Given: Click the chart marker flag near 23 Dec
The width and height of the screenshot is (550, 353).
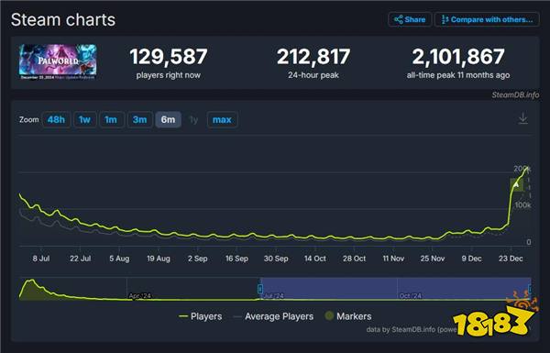Looking at the screenshot, I should [516, 185].
